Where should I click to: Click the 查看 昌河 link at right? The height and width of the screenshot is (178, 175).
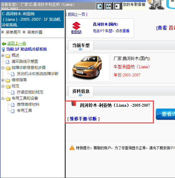point(166,28)
